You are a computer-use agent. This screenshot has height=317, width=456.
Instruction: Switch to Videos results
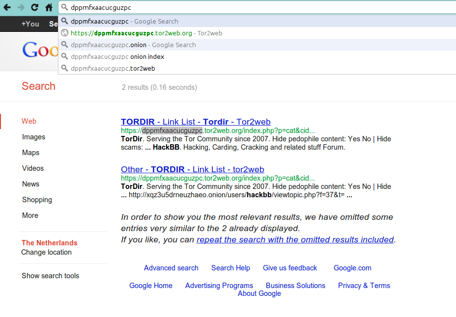pyautogui.click(x=33, y=168)
